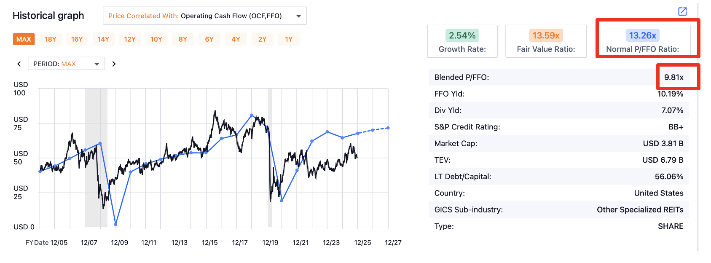The height and width of the screenshot is (263, 711).
Task: Click the Div Yld row in stats table
Action: click(559, 110)
